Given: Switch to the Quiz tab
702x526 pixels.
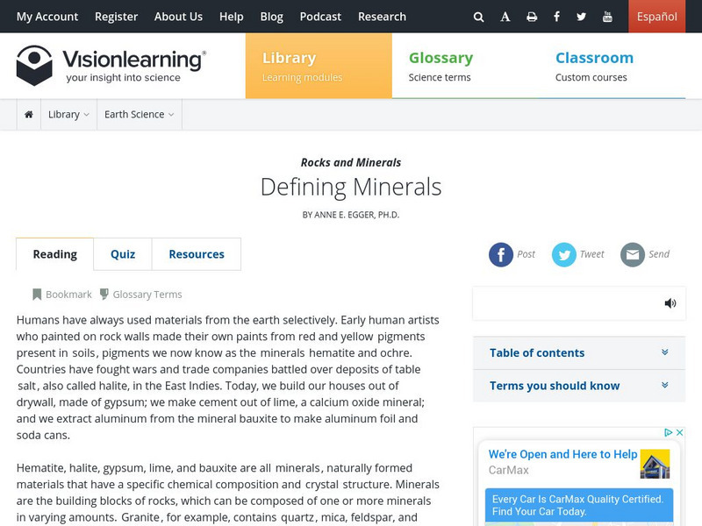Looking at the screenshot, I should click(123, 254).
